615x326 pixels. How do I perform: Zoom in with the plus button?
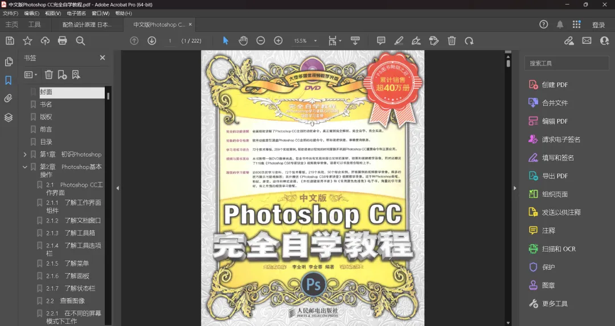click(x=278, y=41)
